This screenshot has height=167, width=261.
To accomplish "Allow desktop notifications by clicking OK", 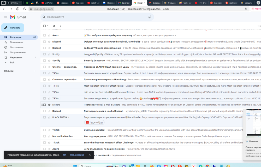I will click(x=64, y=155).
